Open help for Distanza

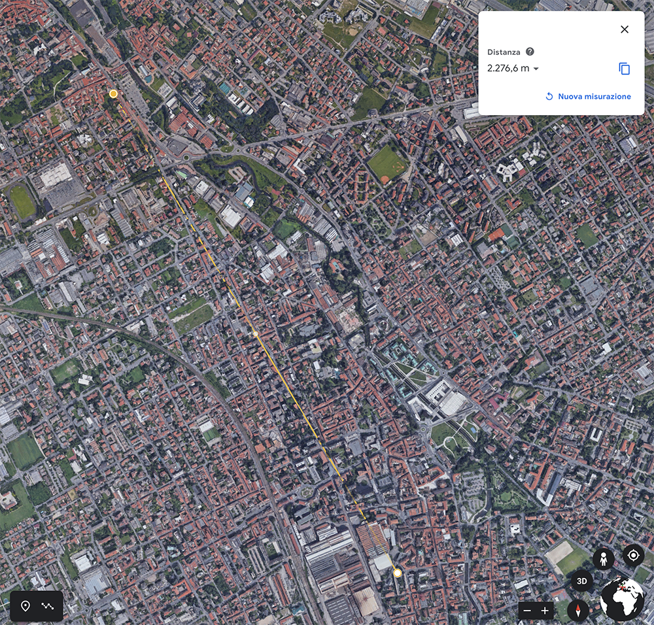(x=530, y=52)
